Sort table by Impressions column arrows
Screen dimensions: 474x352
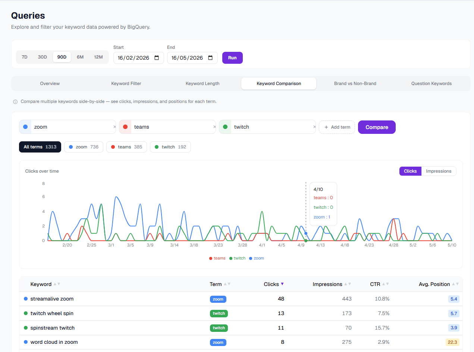pyautogui.click(x=348, y=284)
